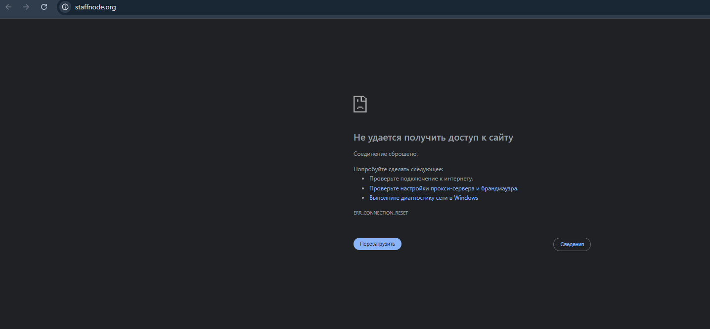Select the refresh arrow in the toolbar
The height and width of the screenshot is (329, 710).
[44, 7]
